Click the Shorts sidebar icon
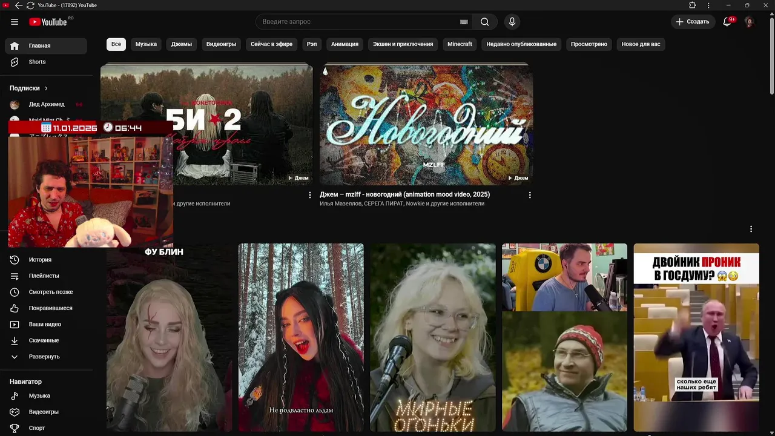The image size is (775, 436). (x=15, y=62)
